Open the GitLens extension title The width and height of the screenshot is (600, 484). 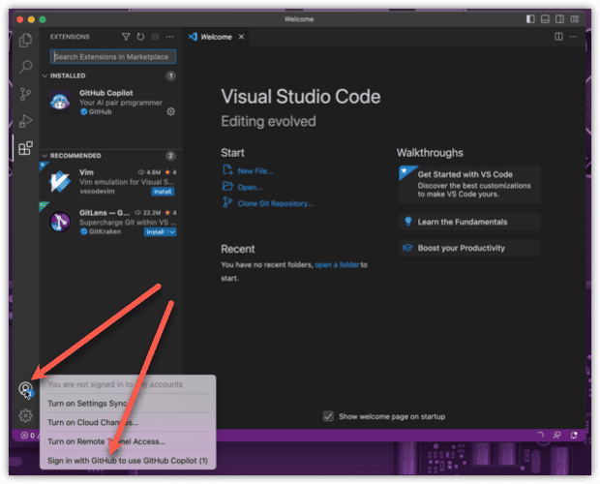tap(105, 213)
